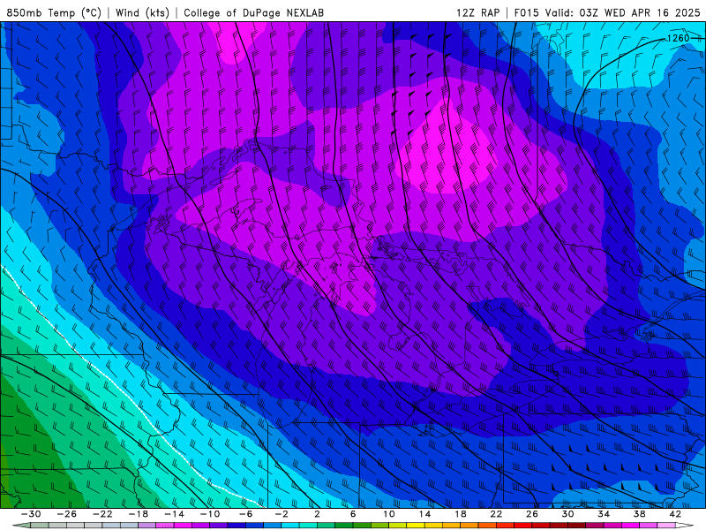Select the "Wind (kts)" header label
This screenshot has height=530, width=706.
[142, 12]
